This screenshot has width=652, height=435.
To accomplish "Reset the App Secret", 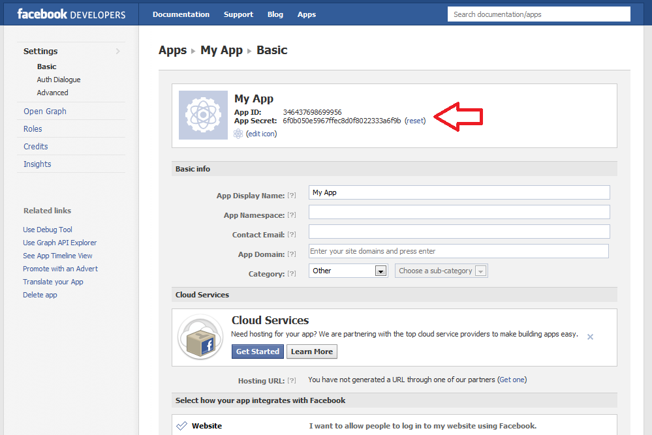I will coord(415,121).
